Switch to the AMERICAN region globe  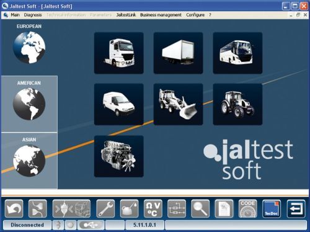29,104
